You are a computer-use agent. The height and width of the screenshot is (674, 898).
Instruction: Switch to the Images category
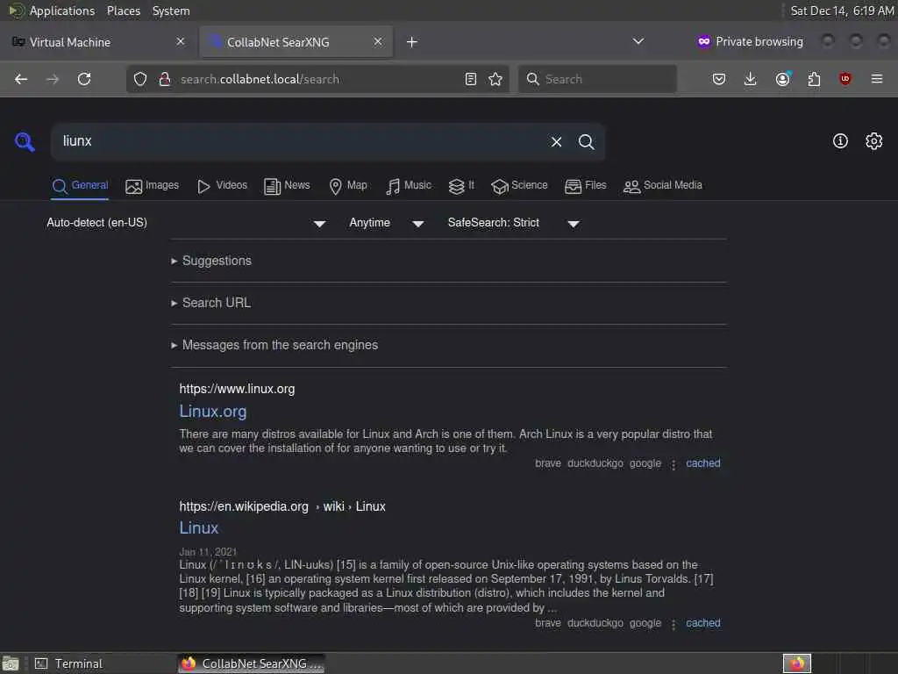(x=153, y=186)
